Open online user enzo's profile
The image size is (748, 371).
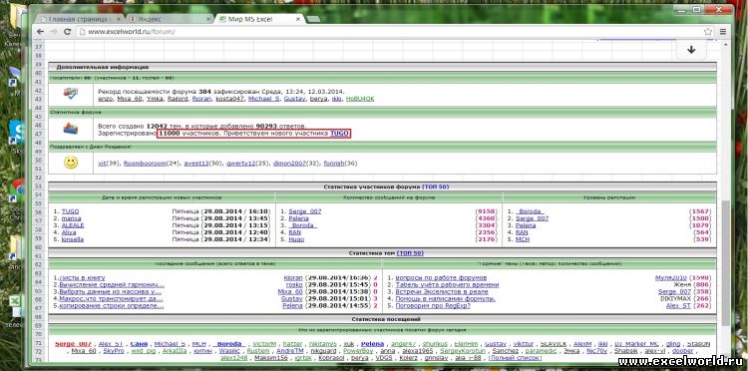105,99
